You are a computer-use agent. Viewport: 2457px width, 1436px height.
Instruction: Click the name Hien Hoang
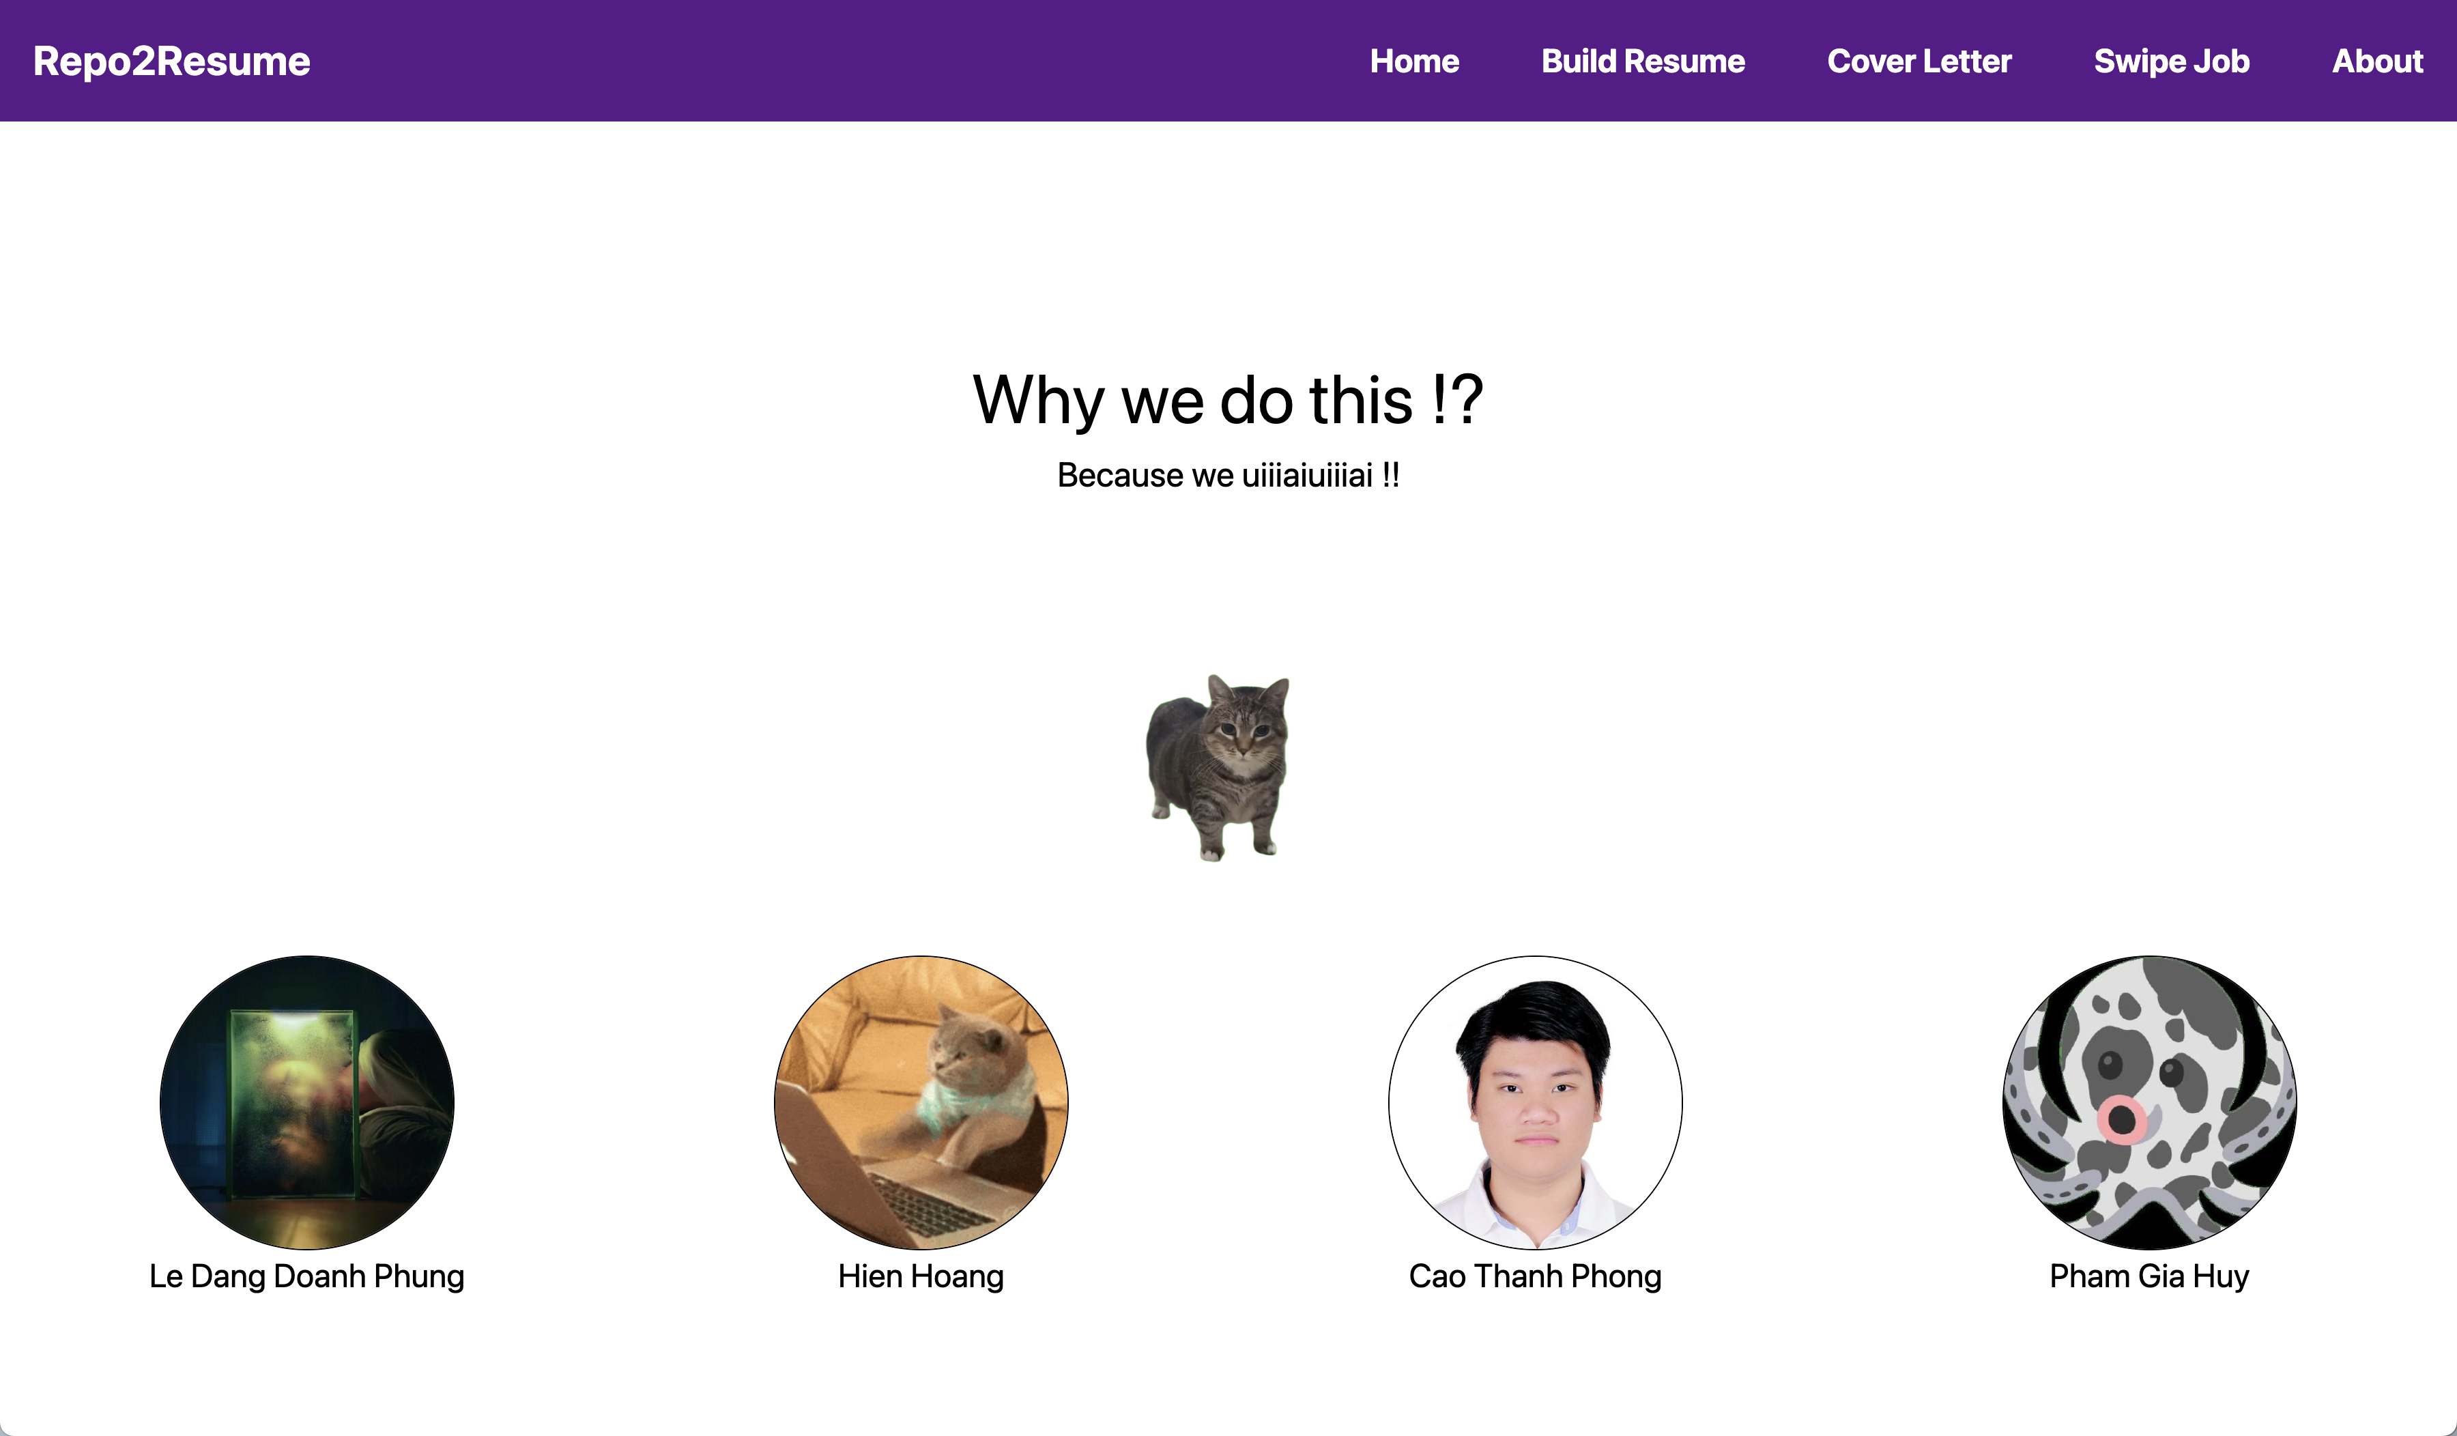(x=921, y=1276)
